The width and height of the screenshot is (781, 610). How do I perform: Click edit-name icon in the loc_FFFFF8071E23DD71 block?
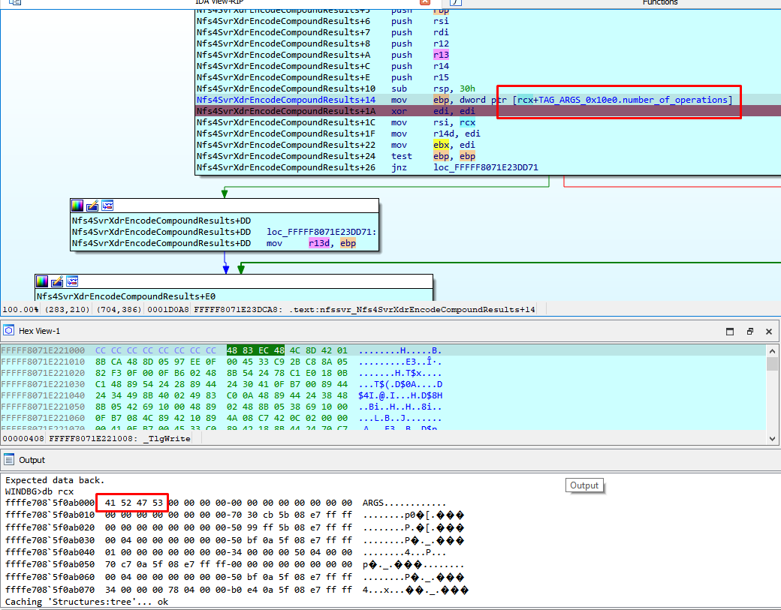(92, 206)
